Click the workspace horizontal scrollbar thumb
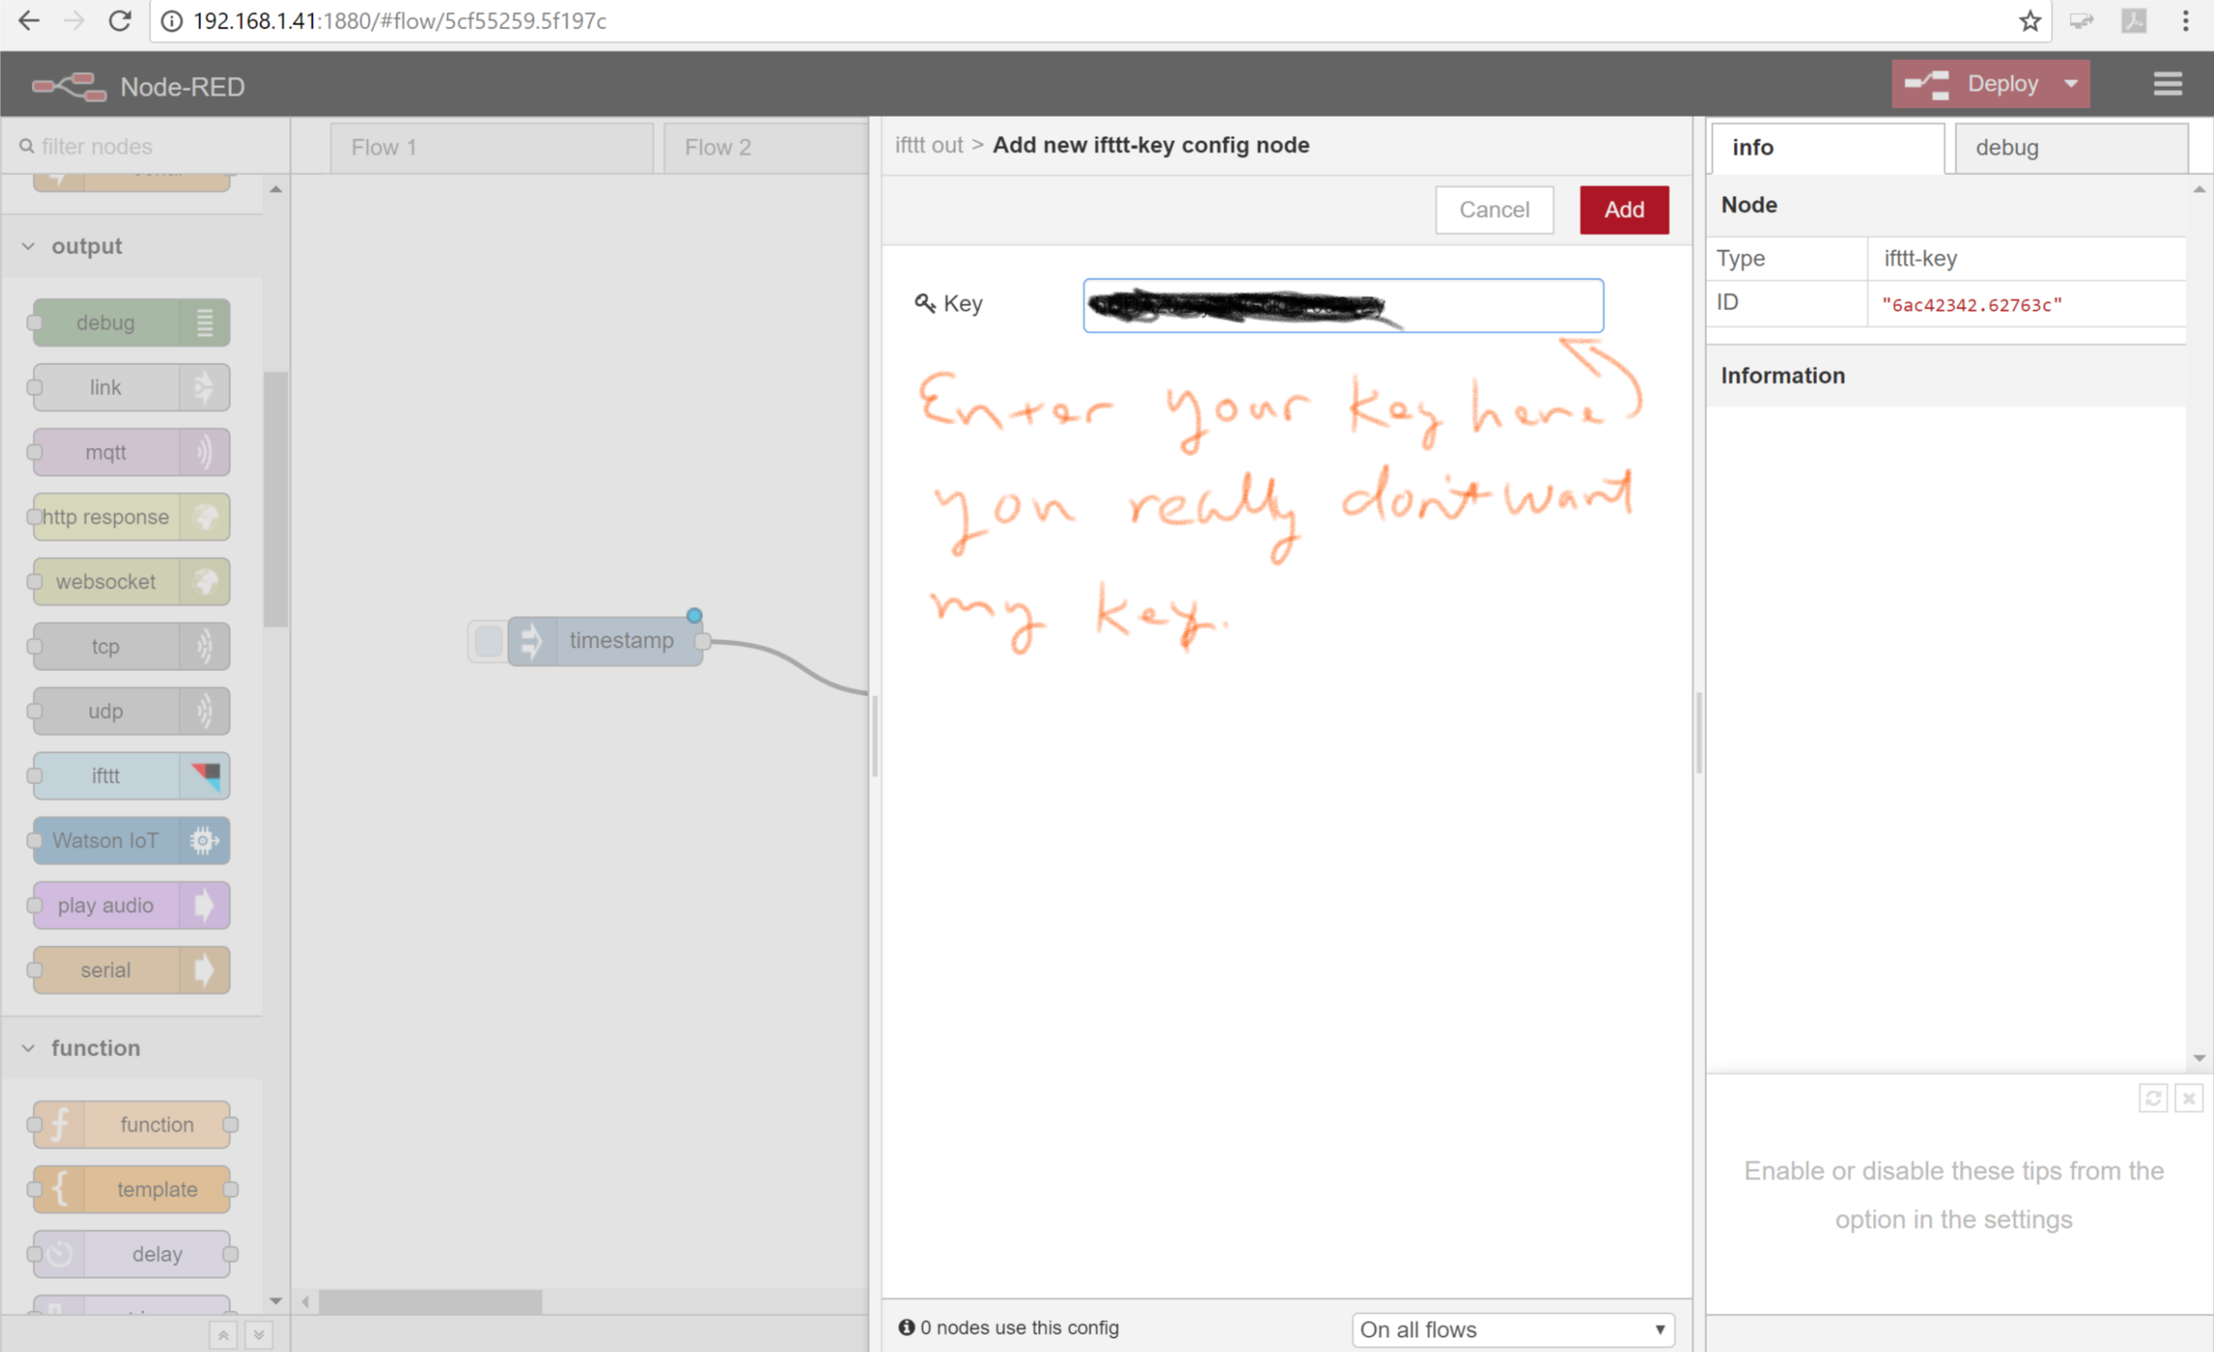The height and width of the screenshot is (1352, 2214). pyautogui.click(x=430, y=1301)
